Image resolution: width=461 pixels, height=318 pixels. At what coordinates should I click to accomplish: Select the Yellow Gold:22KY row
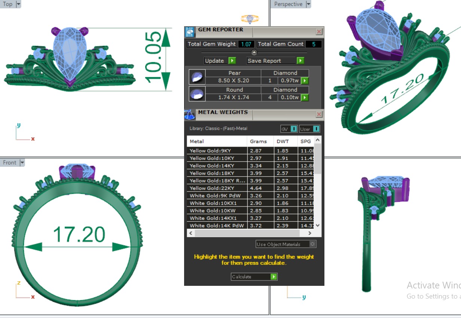click(x=251, y=188)
